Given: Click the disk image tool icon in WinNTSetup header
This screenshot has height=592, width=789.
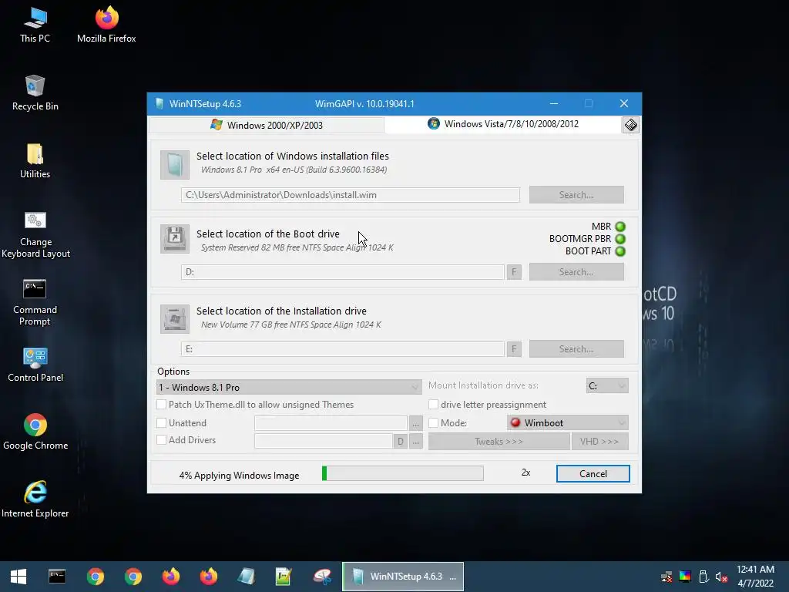Looking at the screenshot, I should tap(630, 125).
